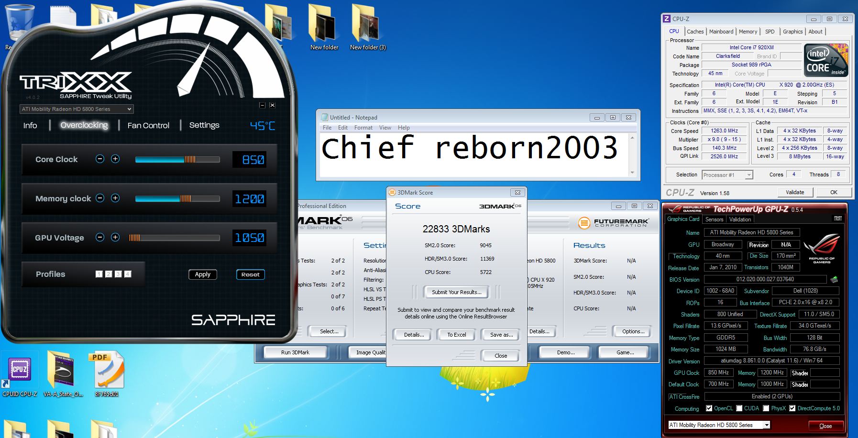Increase GPU Voltage with plus icon
Viewport: 858px width, 438px height.
tap(115, 237)
